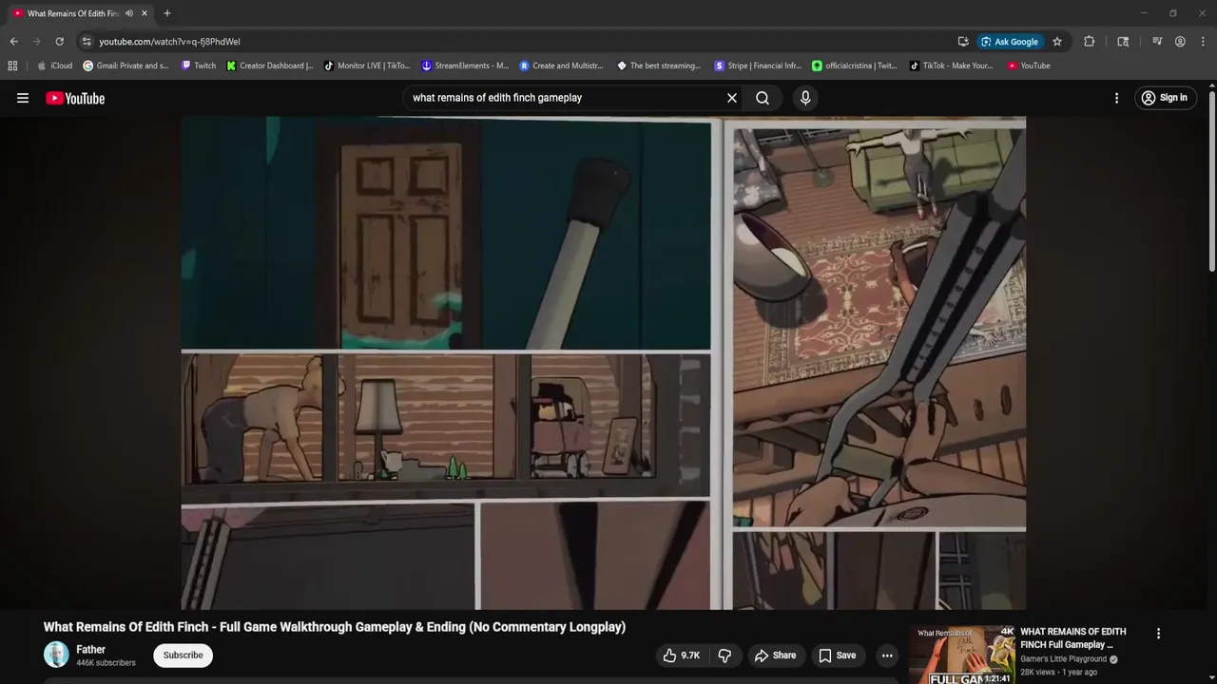Viewport: 1217px width, 684px height.
Task: Click the video player to pause
Action: (x=603, y=363)
